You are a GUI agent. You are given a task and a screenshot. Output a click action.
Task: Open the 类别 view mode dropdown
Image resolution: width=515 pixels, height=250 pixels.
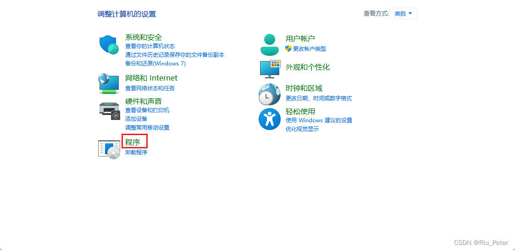click(x=403, y=13)
